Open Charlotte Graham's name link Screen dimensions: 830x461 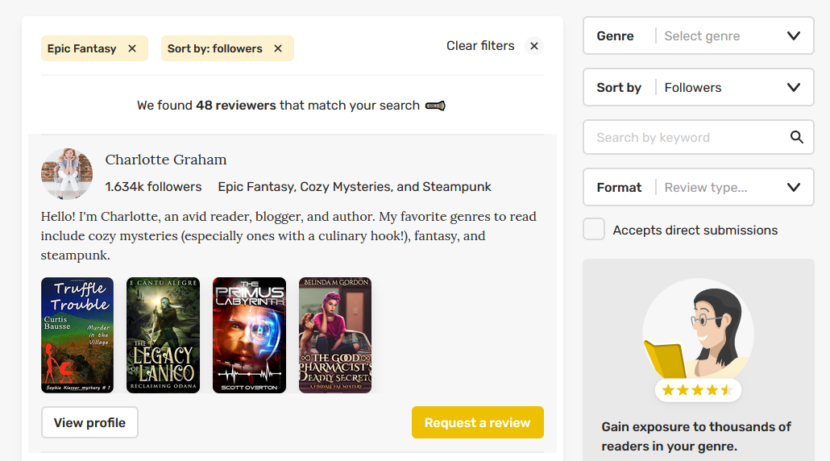pyautogui.click(x=166, y=160)
